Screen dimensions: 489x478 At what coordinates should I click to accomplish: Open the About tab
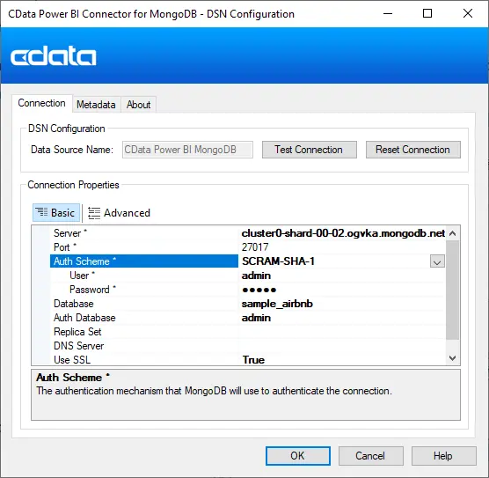coord(138,105)
